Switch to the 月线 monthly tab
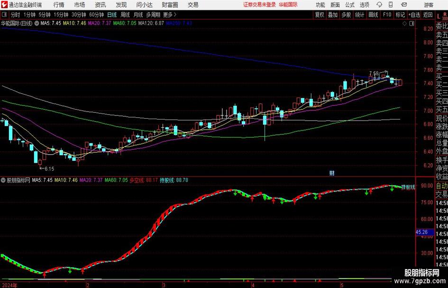Viewport: 448px width, 288px height. pyautogui.click(x=138, y=15)
